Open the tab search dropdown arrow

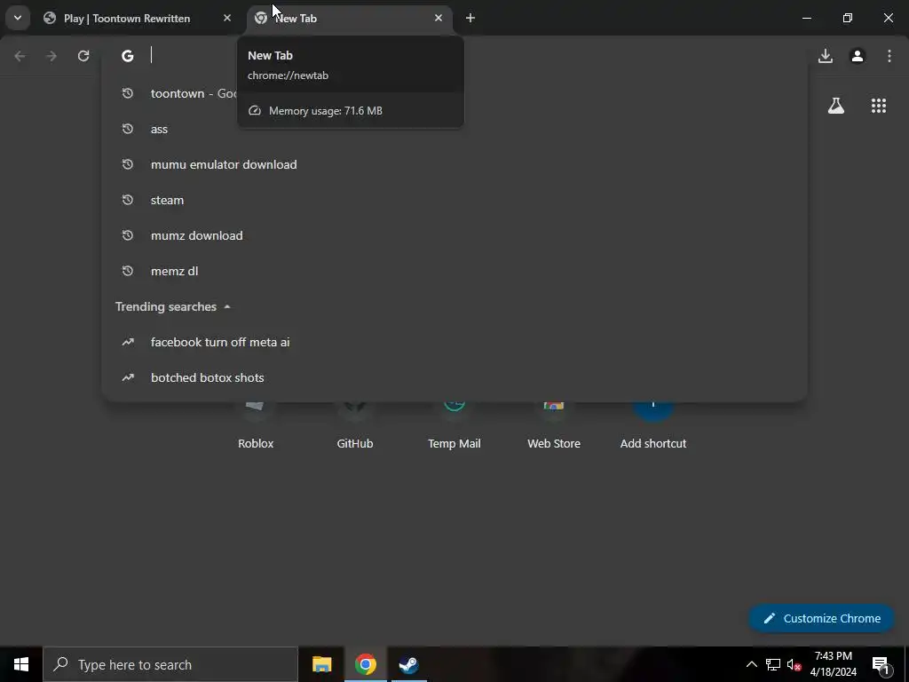click(x=18, y=18)
